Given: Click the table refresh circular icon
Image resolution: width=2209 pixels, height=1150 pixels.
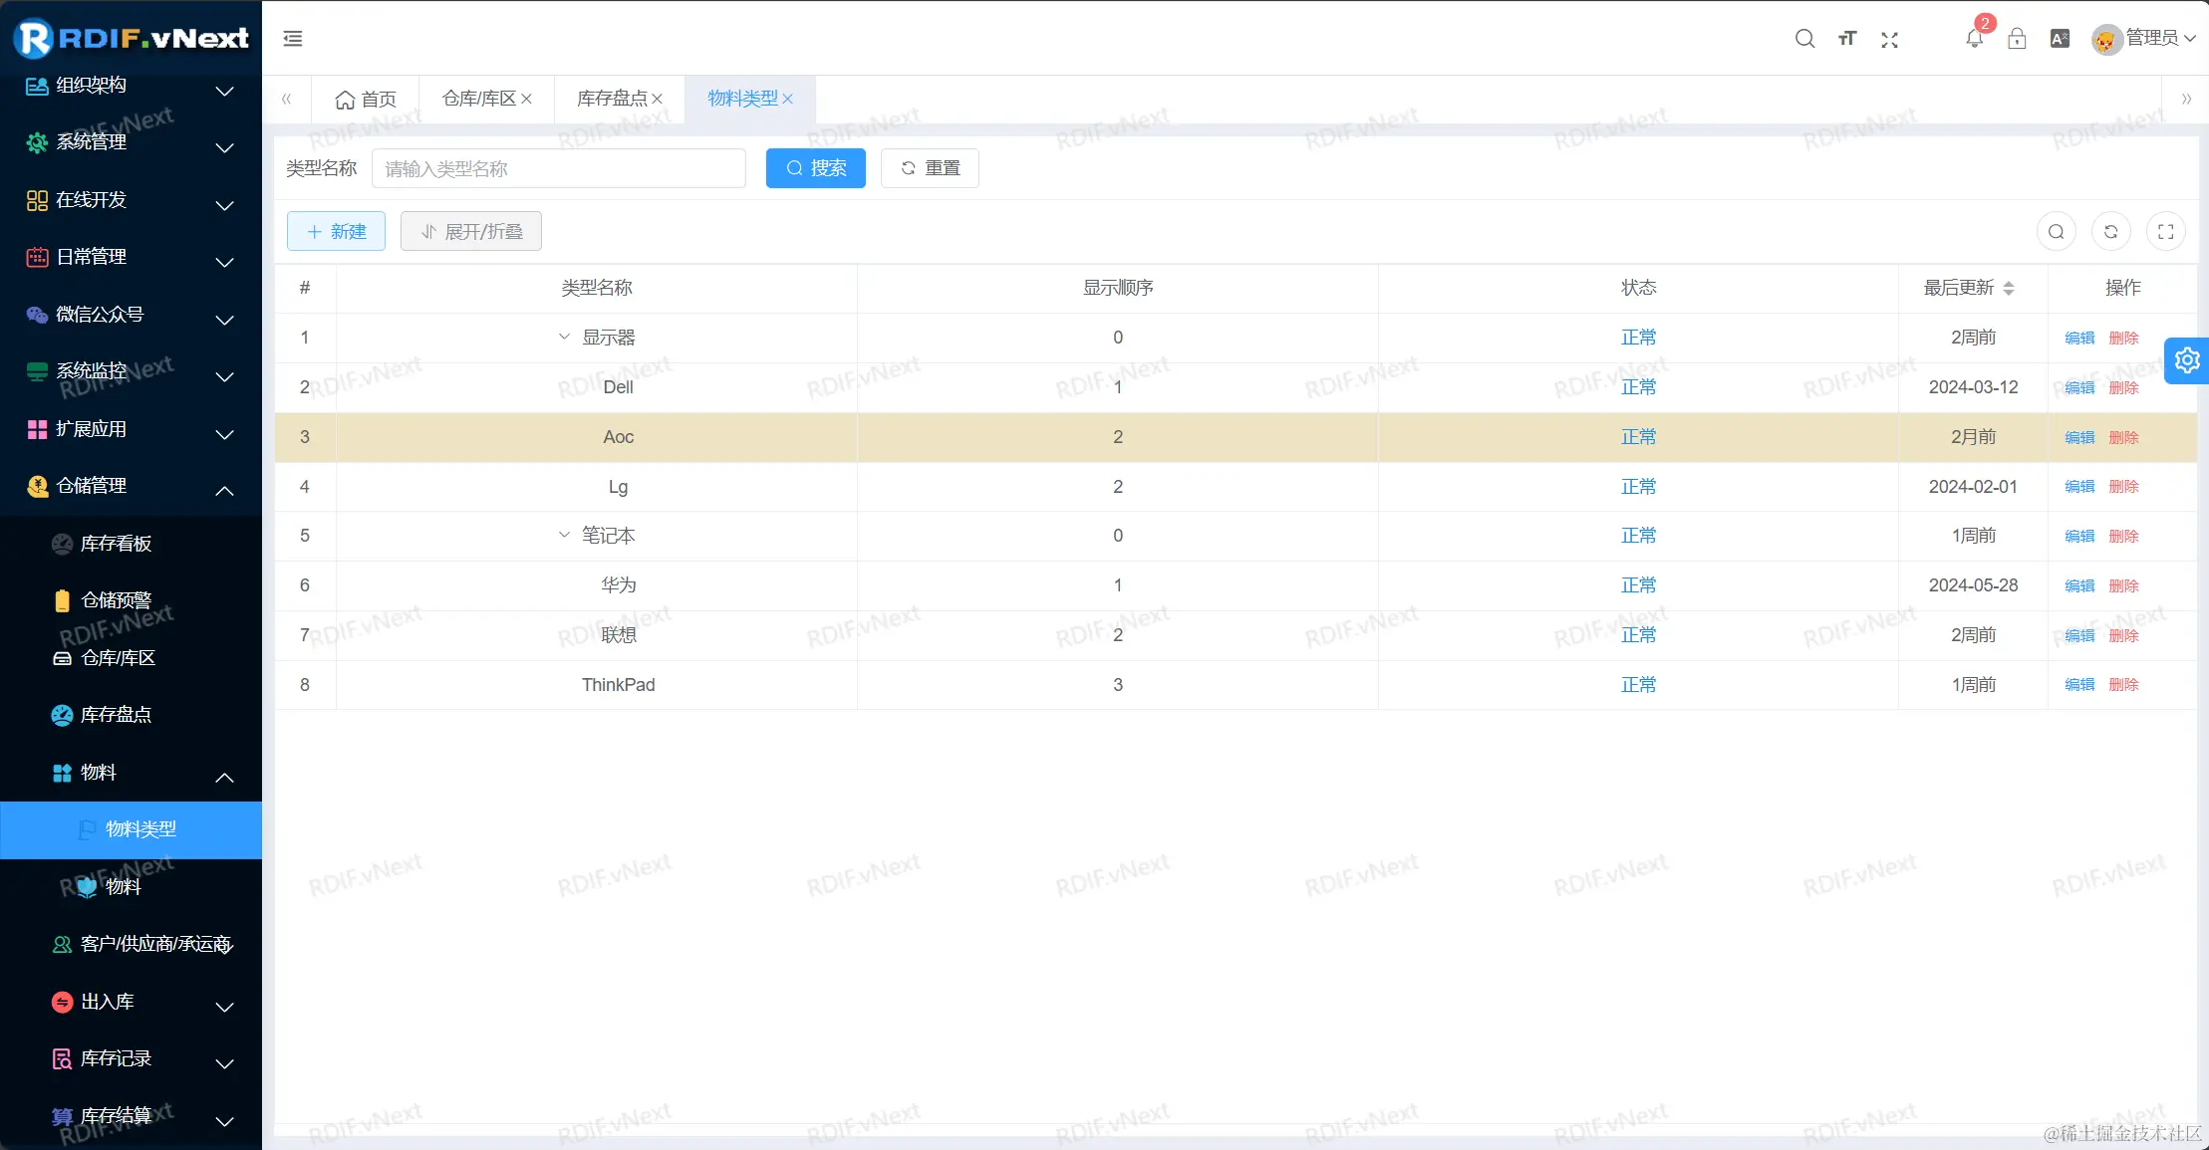Looking at the screenshot, I should [x=2110, y=232].
